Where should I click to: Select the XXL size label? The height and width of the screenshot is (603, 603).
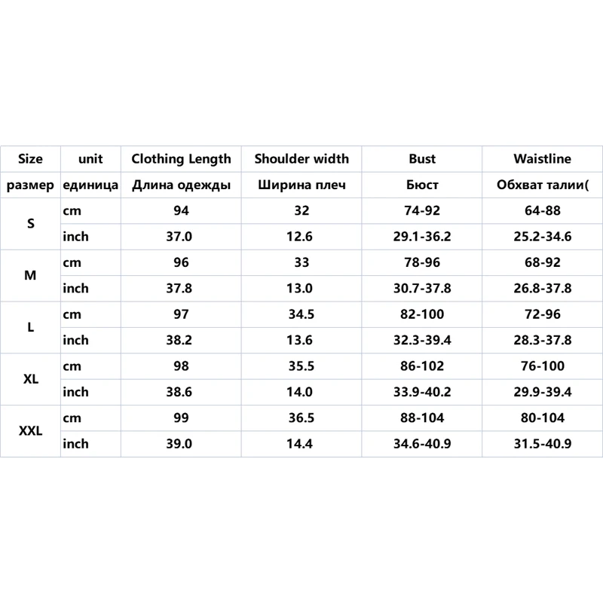click(30, 431)
